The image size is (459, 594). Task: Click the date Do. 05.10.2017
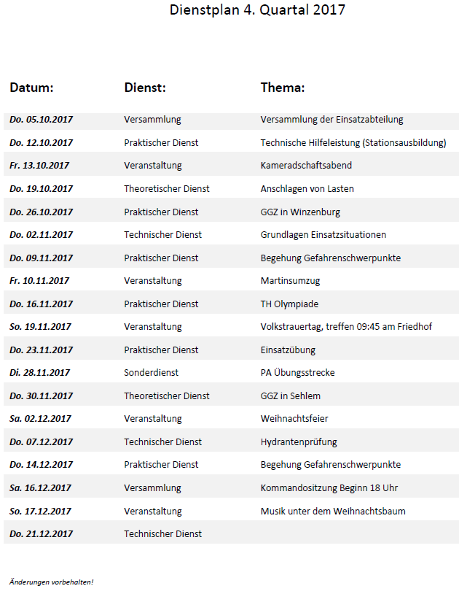[x=42, y=120]
